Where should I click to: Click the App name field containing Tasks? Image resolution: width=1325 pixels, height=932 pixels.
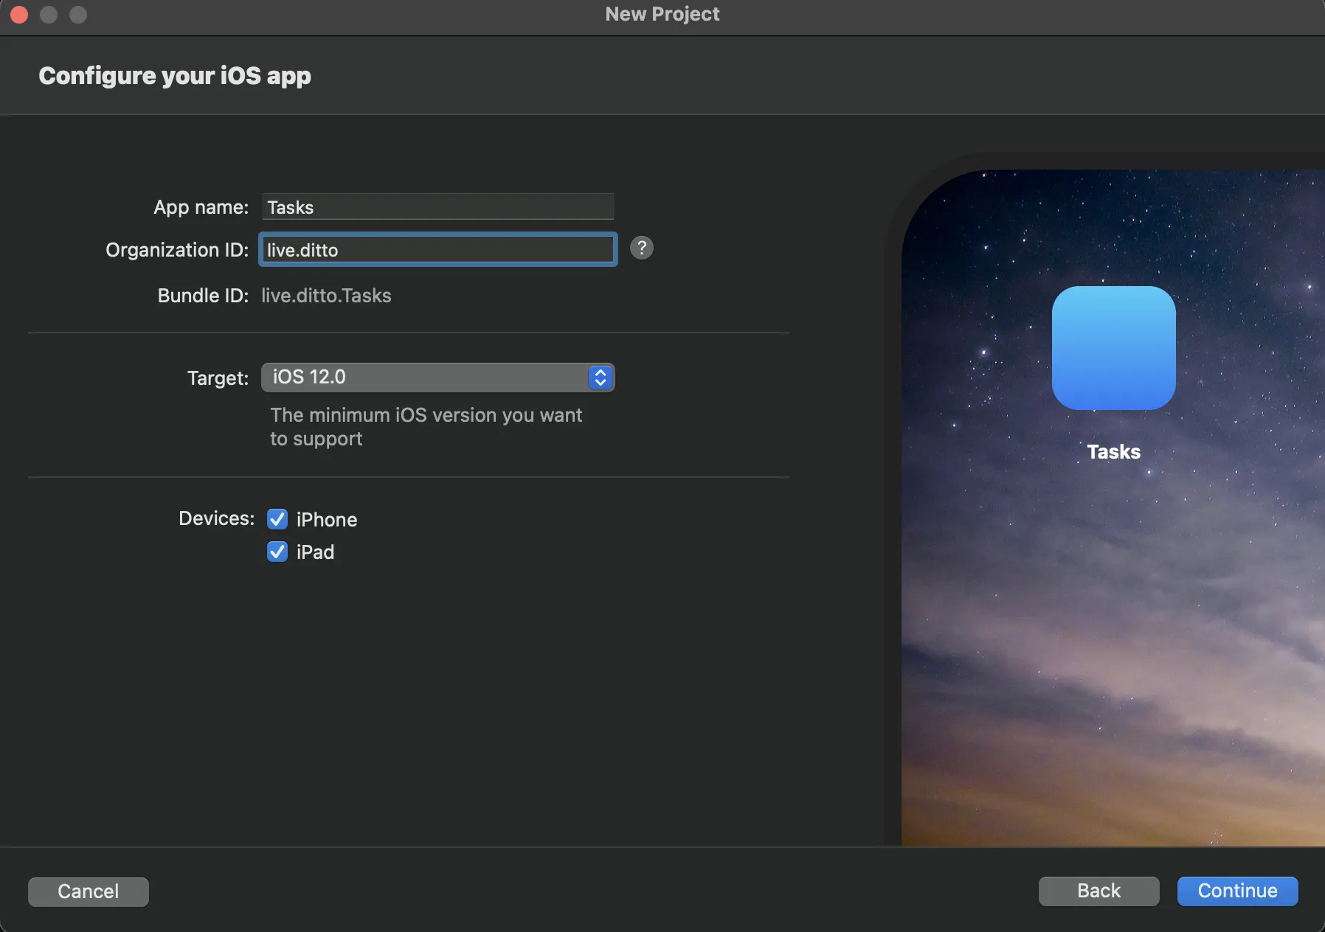click(437, 207)
